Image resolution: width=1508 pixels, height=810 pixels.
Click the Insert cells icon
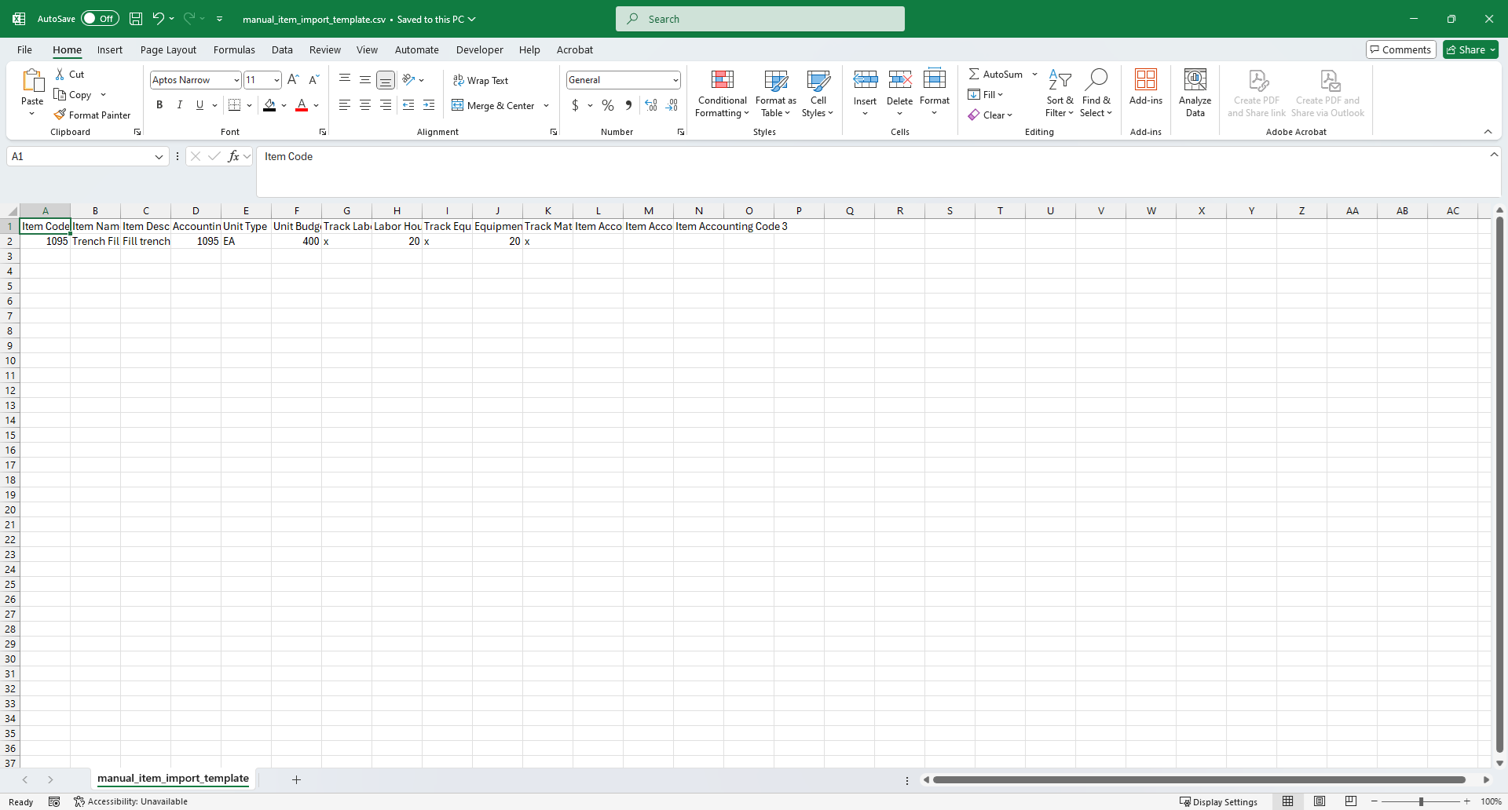[866, 79]
